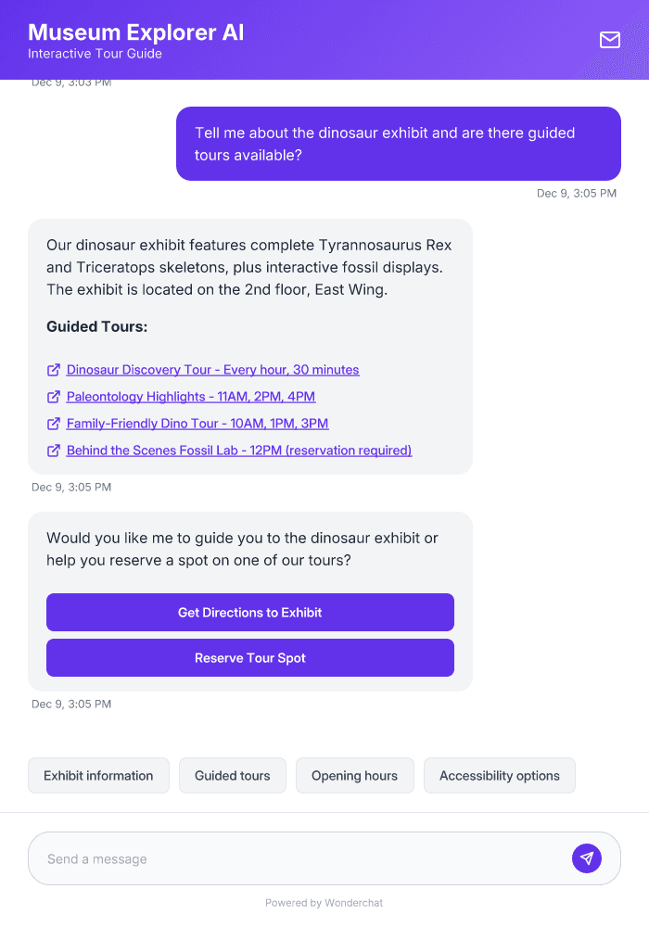The height and width of the screenshot is (927, 649).
Task: Click the Reserve Tour Spot button
Action: click(x=249, y=657)
